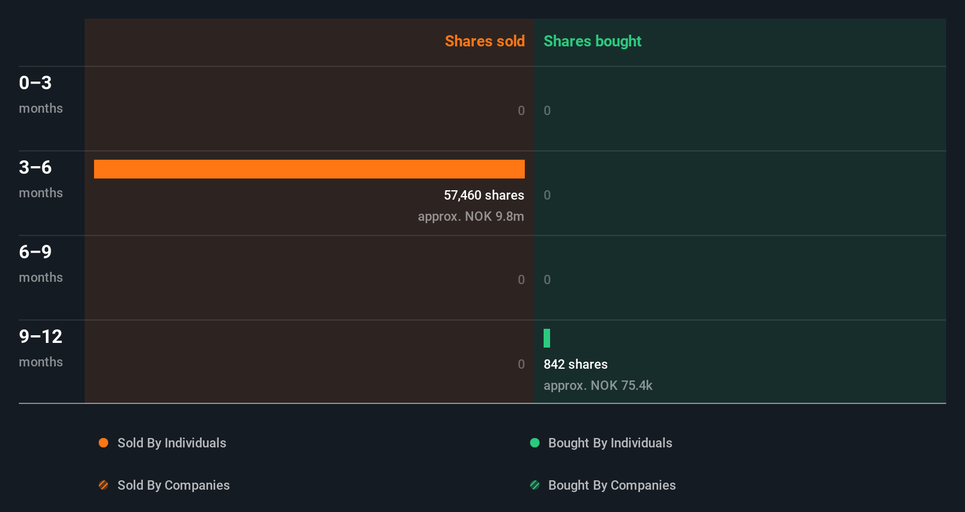Select the green 842 shares bought bar
965x512 pixels.
pos(547,338)
